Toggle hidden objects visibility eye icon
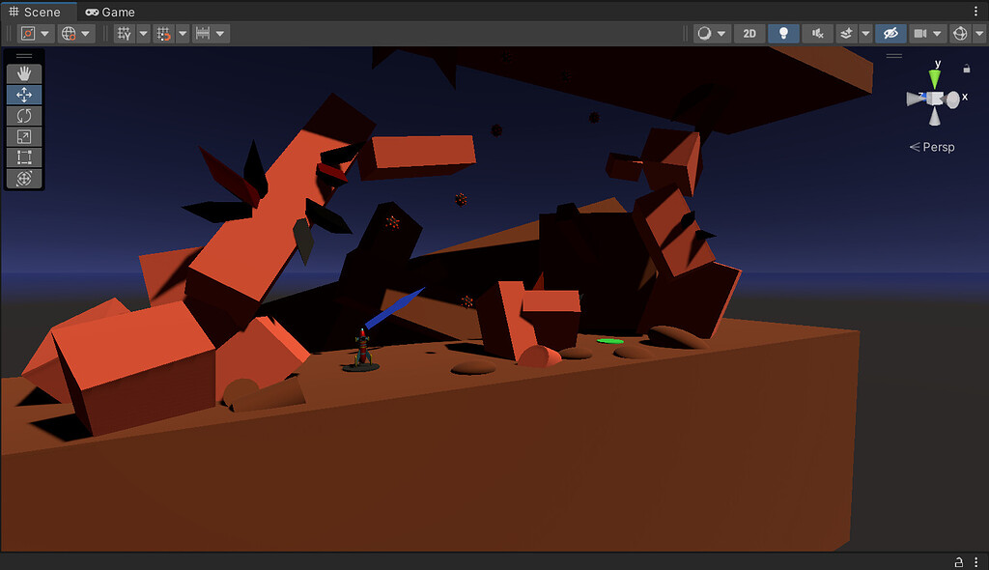Screen dimensions: 989x570 click(x=890, y=34)
